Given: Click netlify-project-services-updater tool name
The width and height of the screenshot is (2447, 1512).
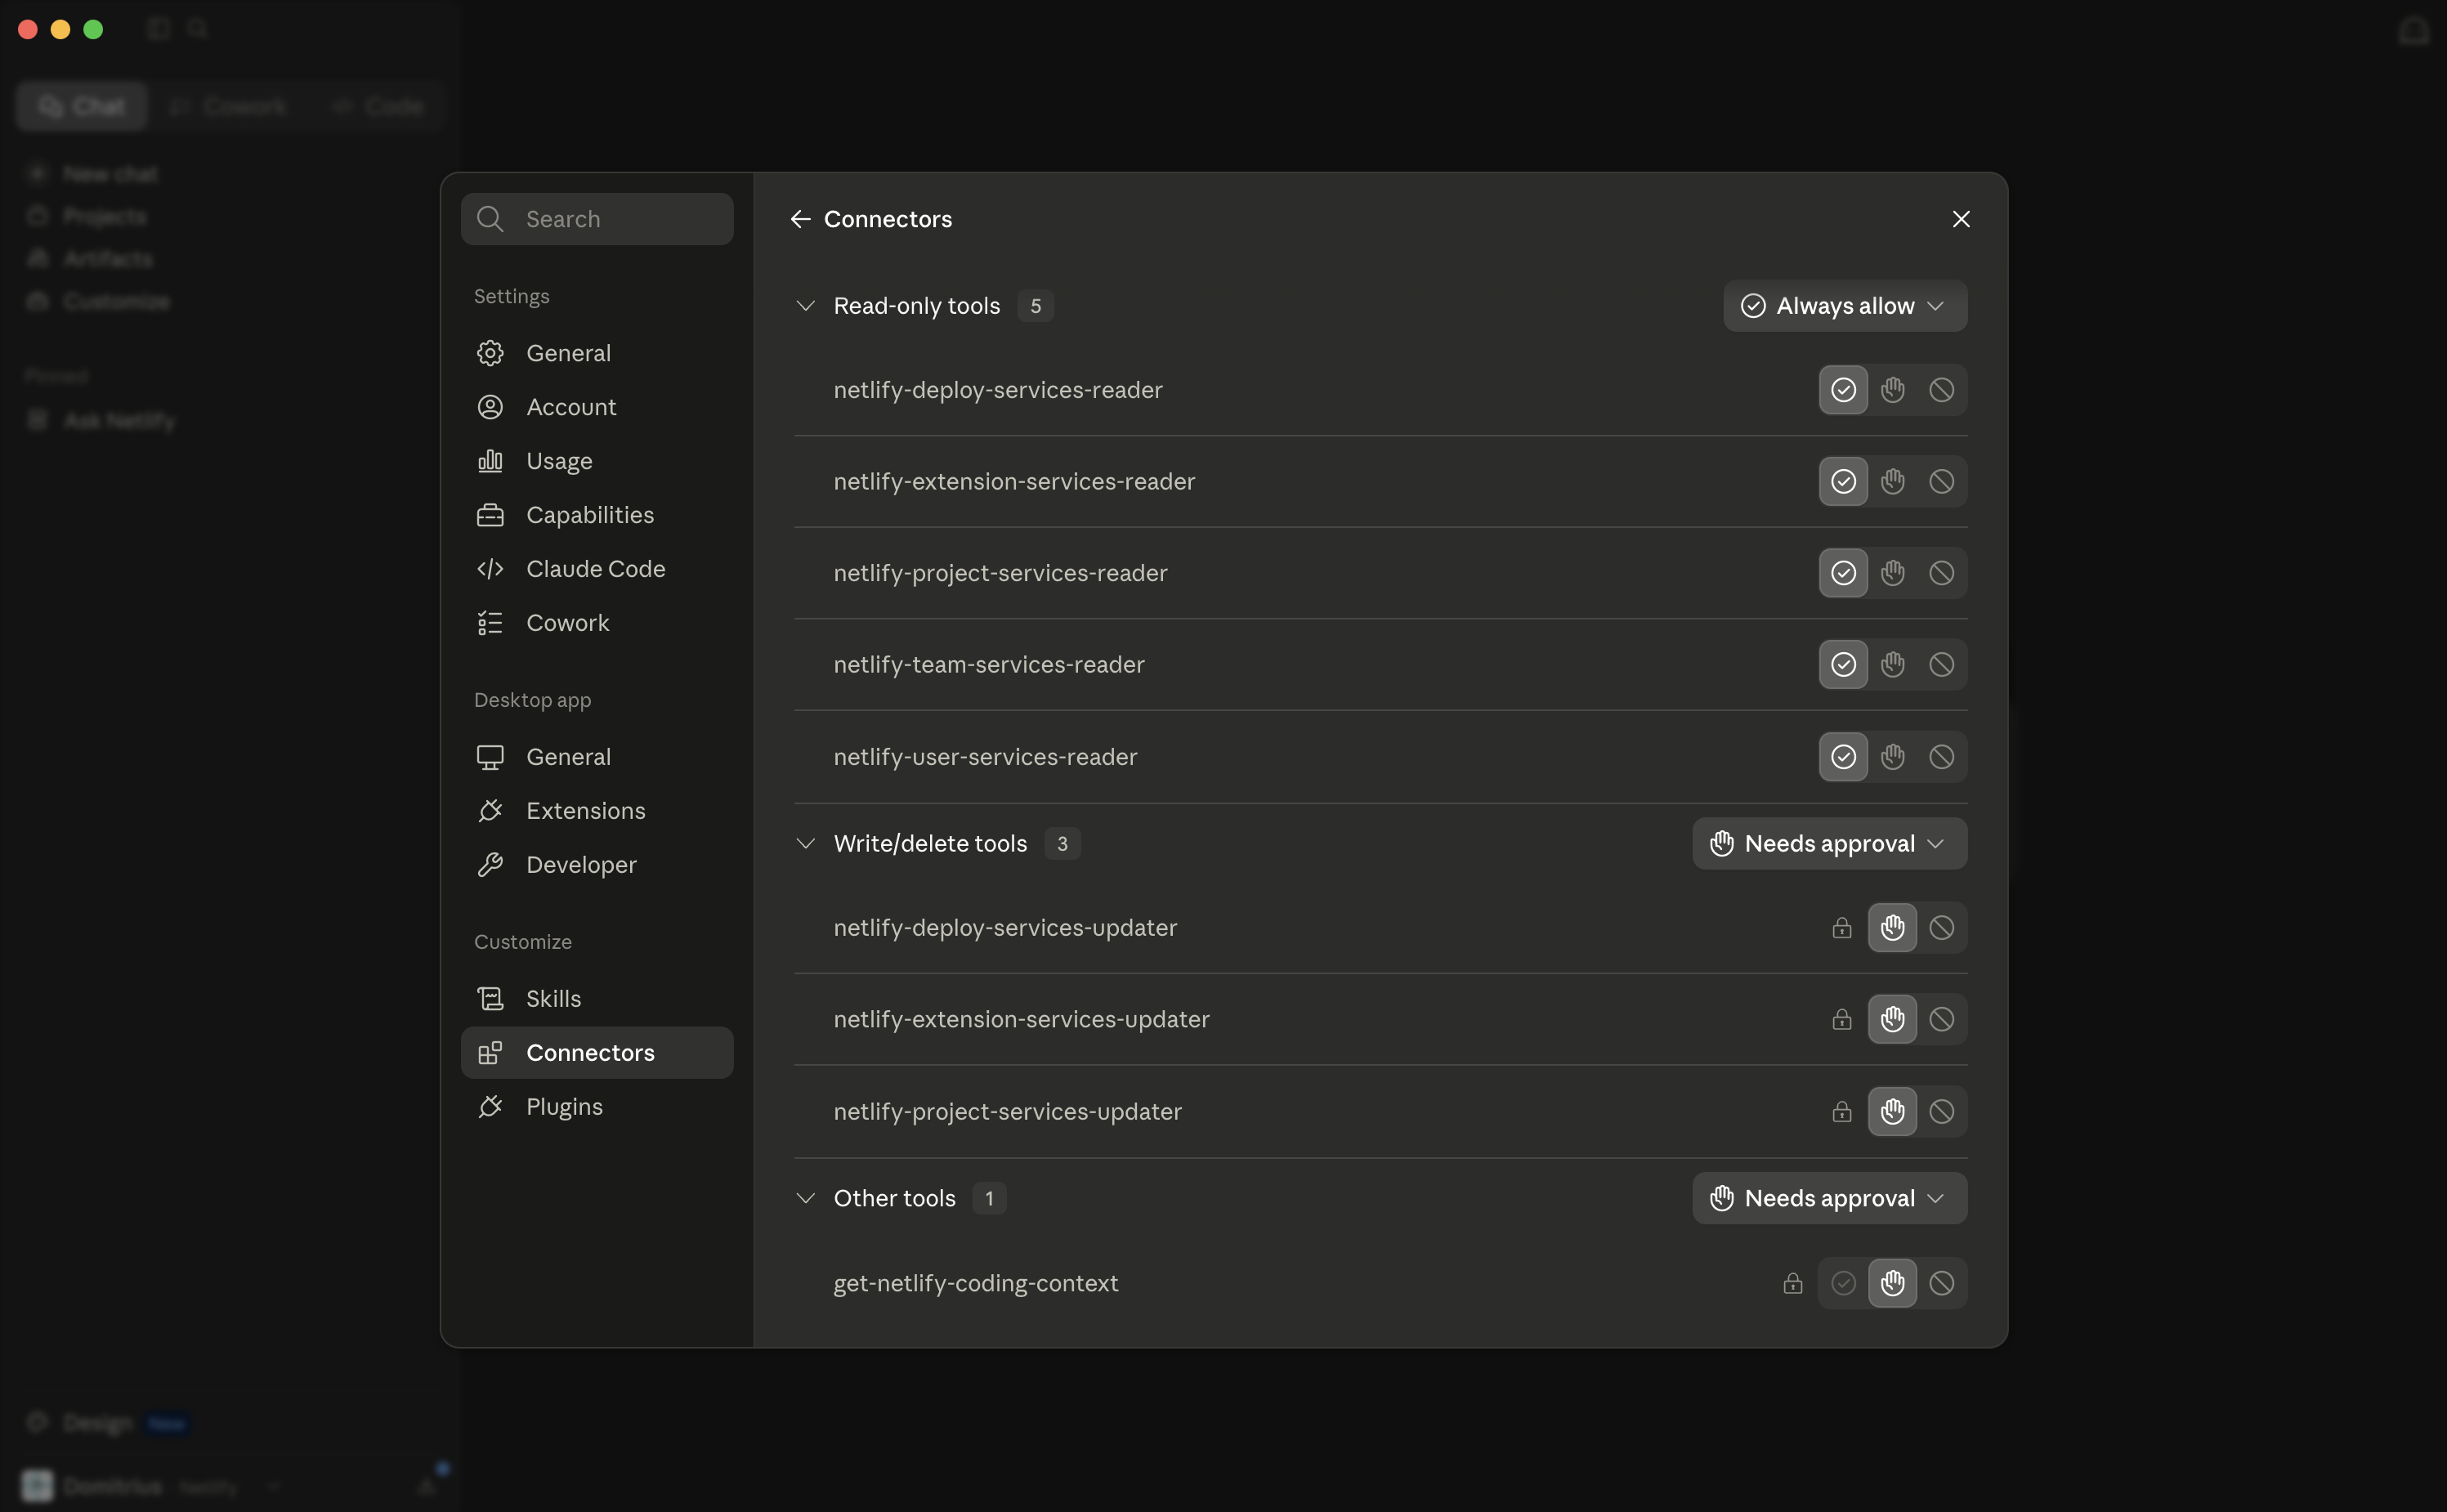Looking at the screenshot, I should tap(1008, 1111).
